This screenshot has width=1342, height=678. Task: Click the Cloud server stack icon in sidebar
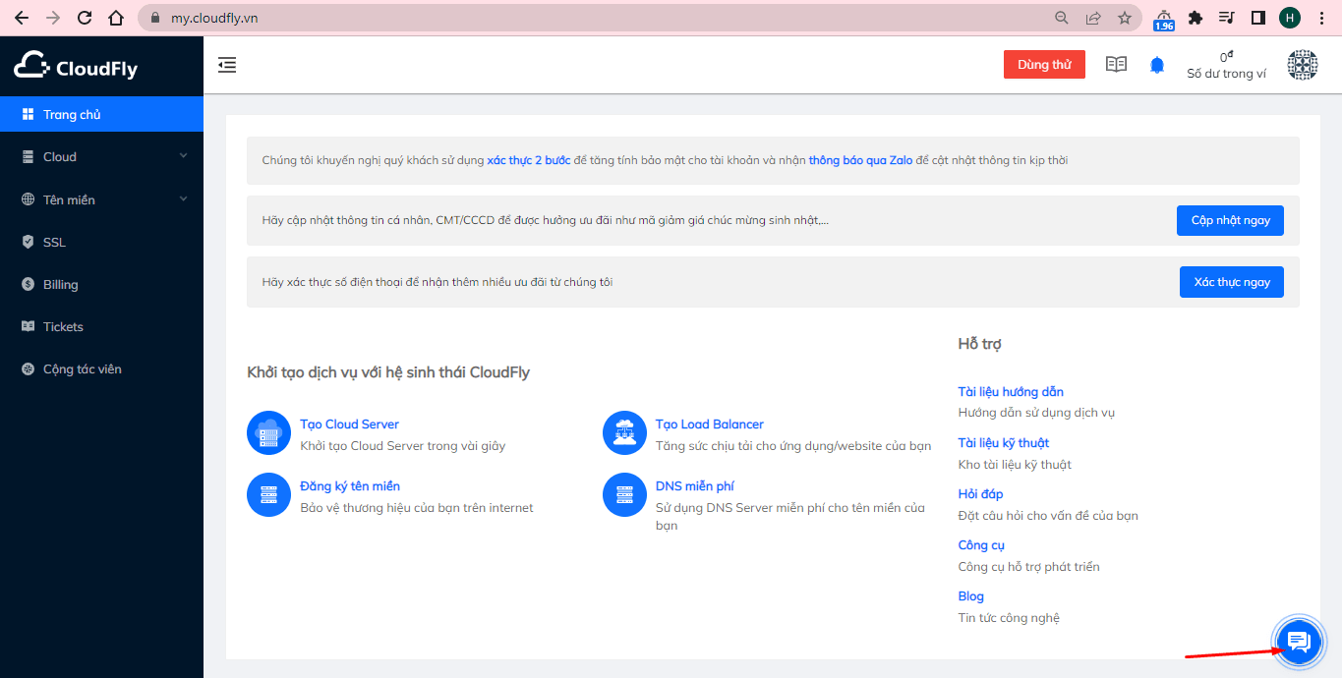coord(28,156)
